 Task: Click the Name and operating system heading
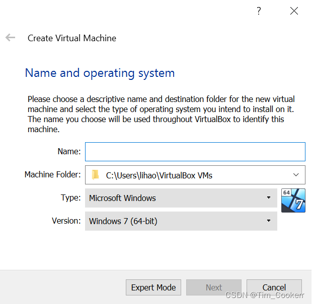coord(100,73)
